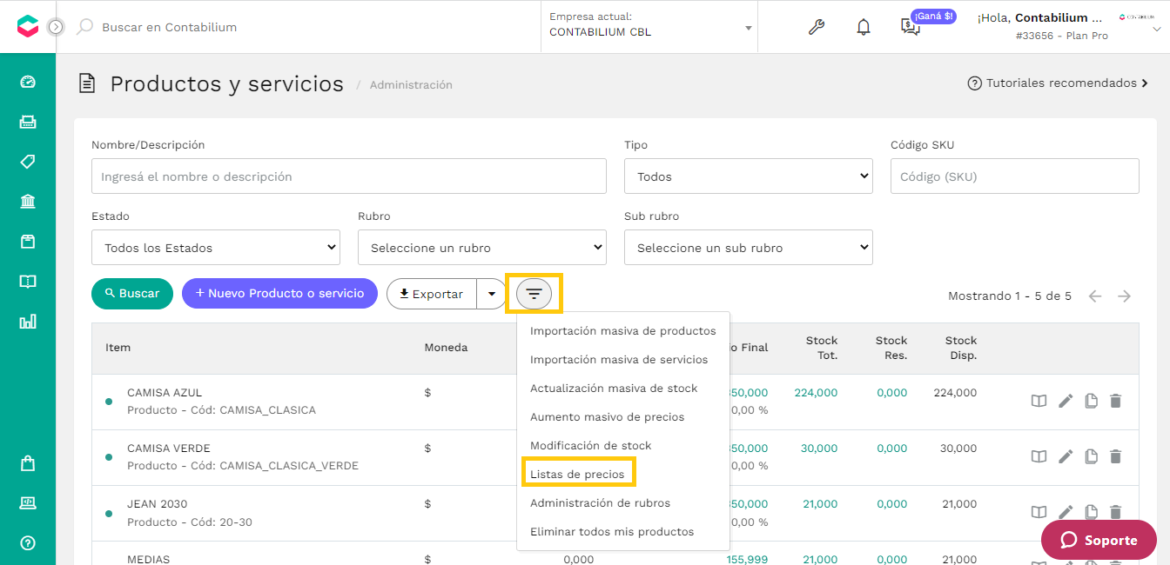Click the wrench settings icon
1170x565 pixels.
[x=816, y=27]
